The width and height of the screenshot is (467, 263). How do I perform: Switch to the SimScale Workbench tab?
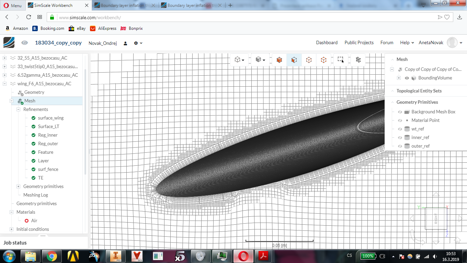click(x=58, y=5)
